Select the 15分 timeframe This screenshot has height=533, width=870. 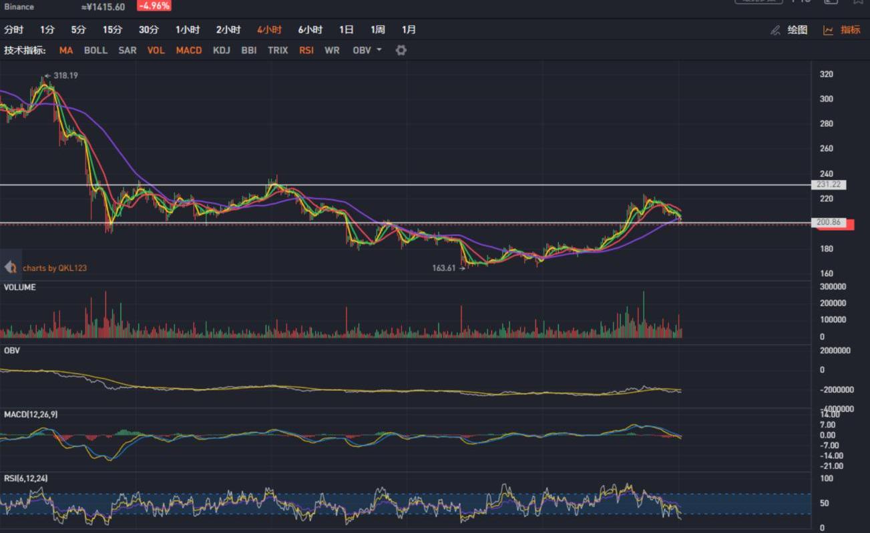pyautogui.click(x=112, y=29)
